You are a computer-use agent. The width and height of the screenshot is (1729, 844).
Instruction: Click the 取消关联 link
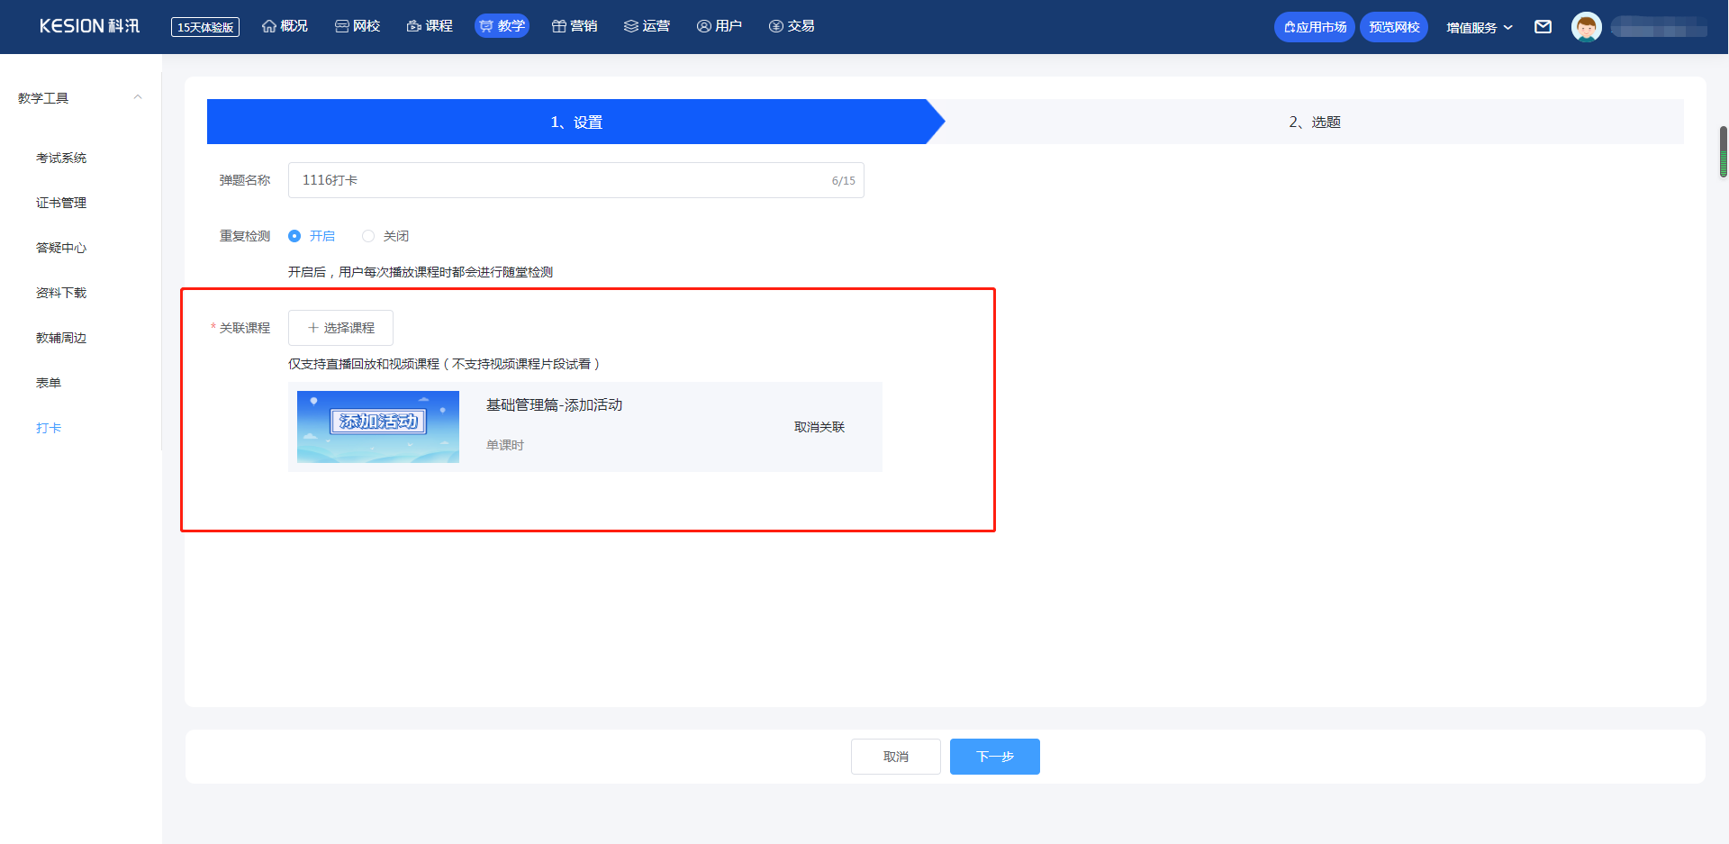tap(819, 427)
